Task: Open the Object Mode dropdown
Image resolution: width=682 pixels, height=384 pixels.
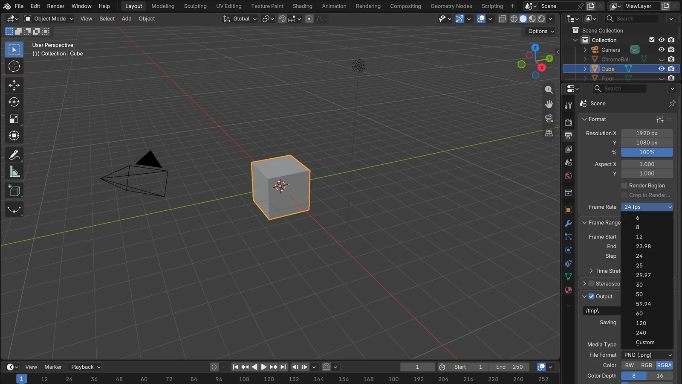Action: [x=49, y=19]
